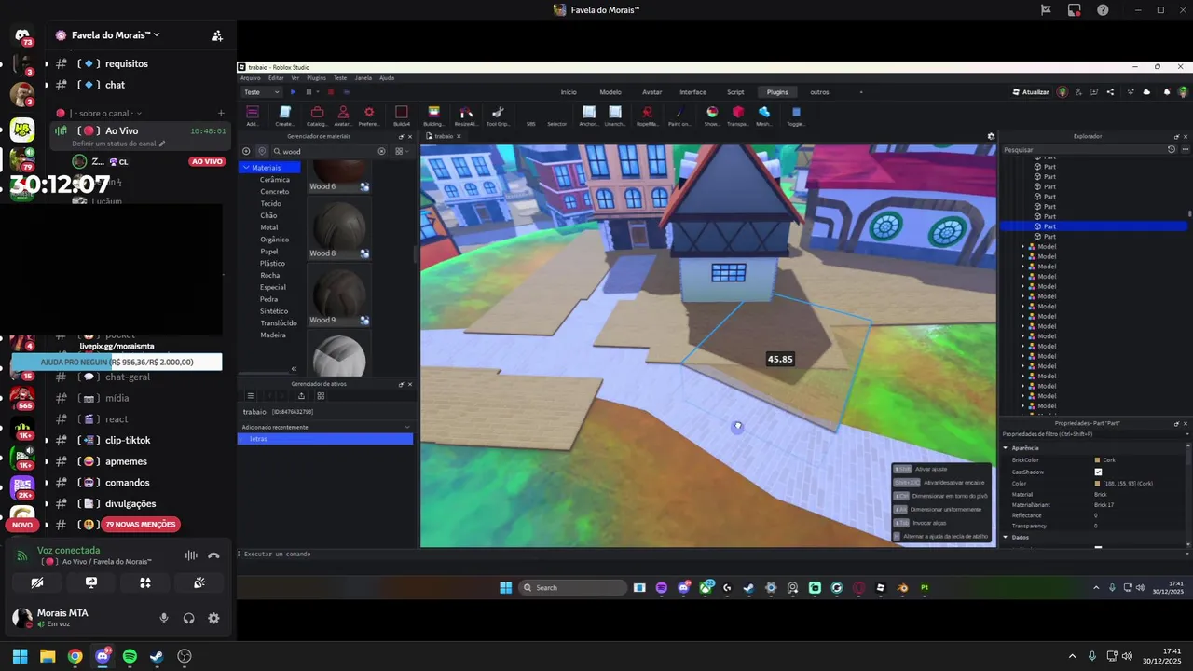
Task: Open the Interface ribbon tab
Action: coord(692,92)
